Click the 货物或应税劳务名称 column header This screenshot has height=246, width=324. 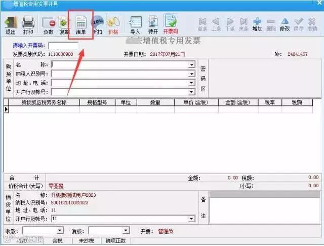(x=44, y=102)
